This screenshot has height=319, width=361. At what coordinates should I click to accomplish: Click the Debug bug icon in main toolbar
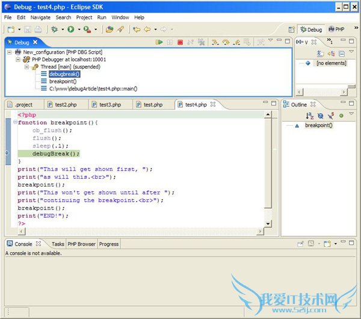pos(55,29)
